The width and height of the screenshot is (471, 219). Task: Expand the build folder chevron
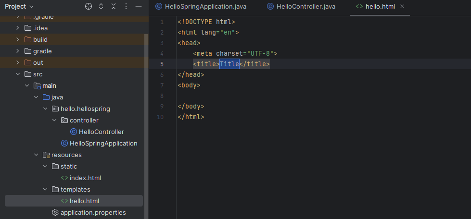[x=18, y=39]
